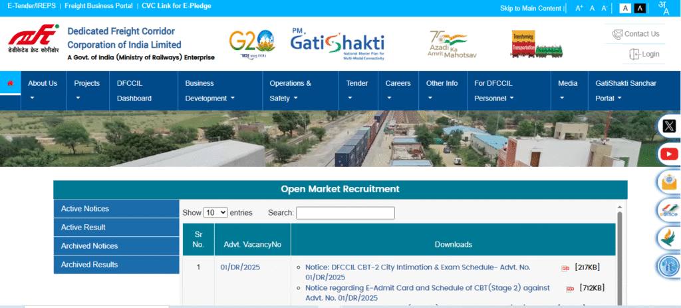Click the email envelope side icon
The height and width of the screenshot is (308, 681).
point(668,182)
